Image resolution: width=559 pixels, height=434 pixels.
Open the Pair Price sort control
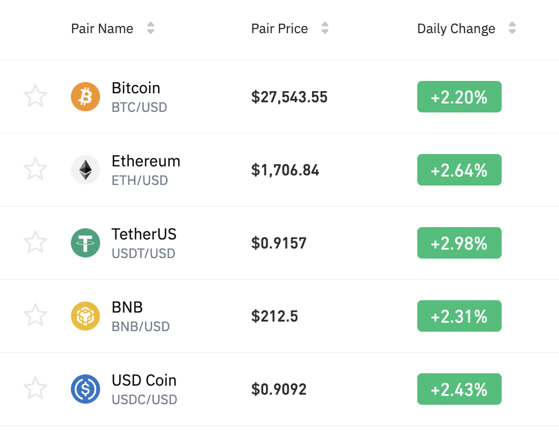[325, 28]
